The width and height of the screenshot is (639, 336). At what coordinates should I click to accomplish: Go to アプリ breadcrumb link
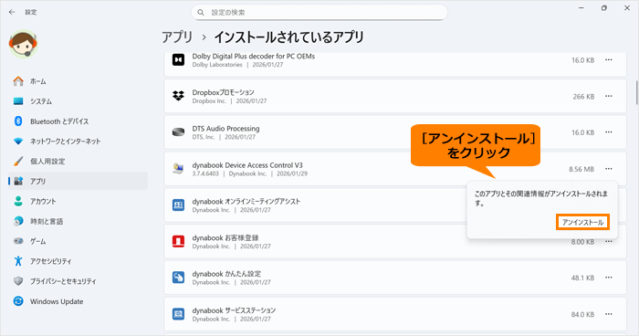[x=177, y=37]
